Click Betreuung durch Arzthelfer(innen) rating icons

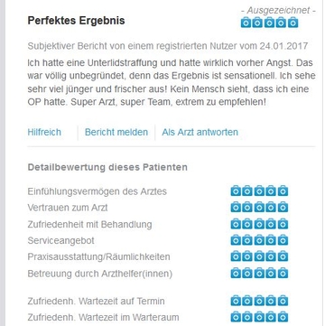tap(259, 273)
